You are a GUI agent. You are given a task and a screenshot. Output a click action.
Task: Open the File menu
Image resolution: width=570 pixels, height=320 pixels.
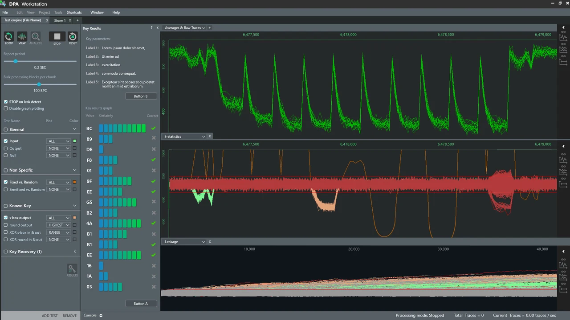click(5, 12)
